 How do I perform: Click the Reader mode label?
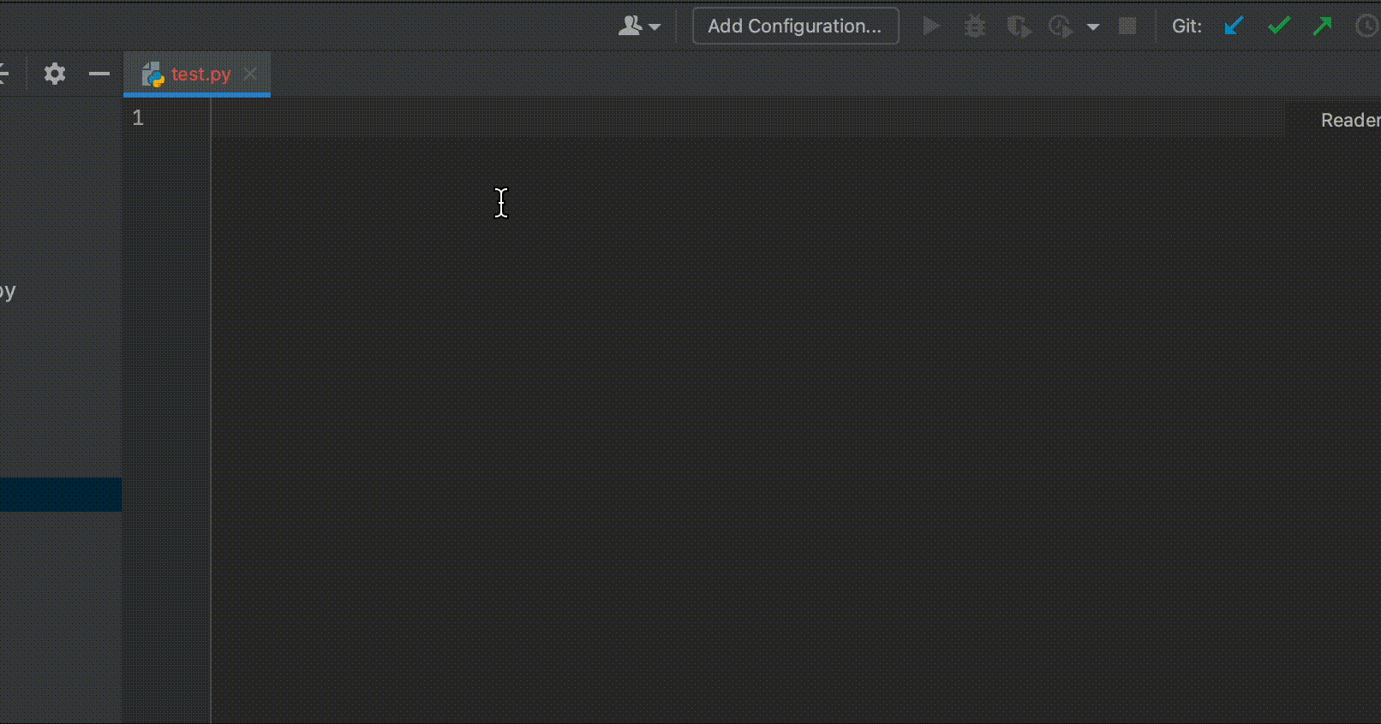pyautogui.click(x=1350, y=120)
